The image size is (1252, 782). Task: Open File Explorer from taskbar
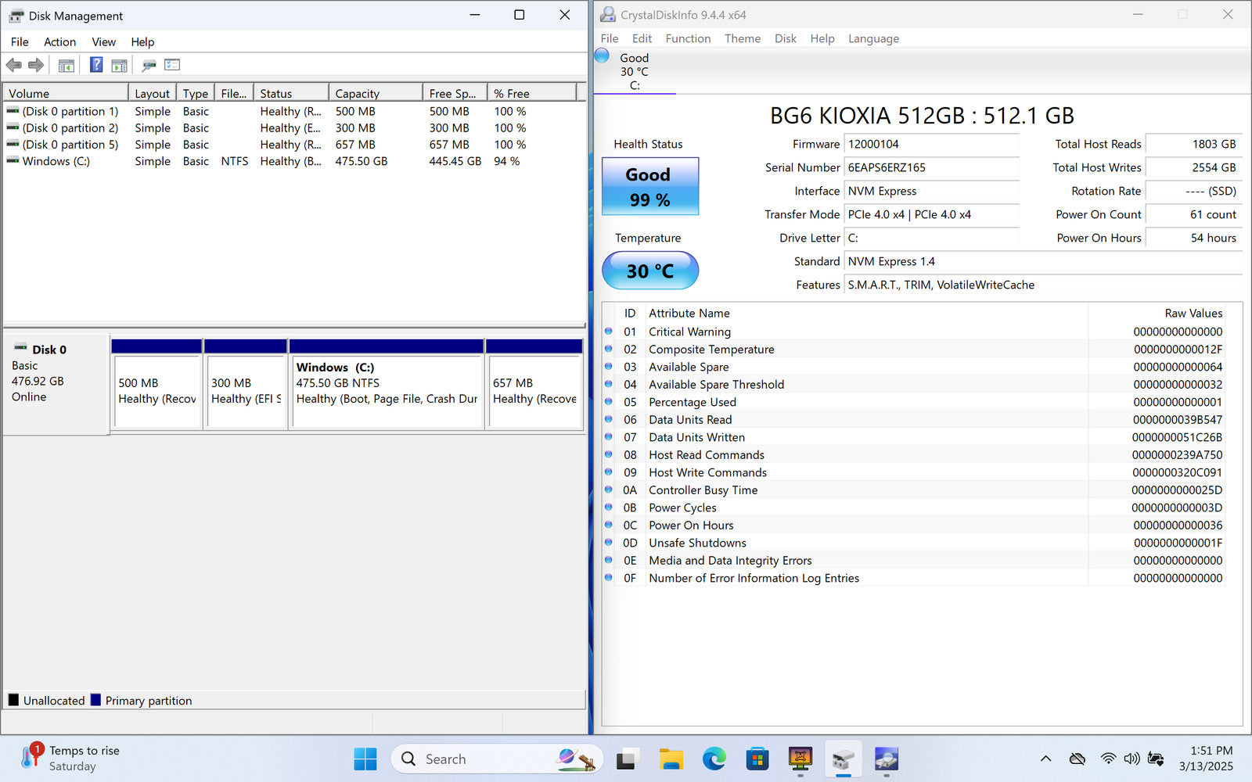pos(671,759)
